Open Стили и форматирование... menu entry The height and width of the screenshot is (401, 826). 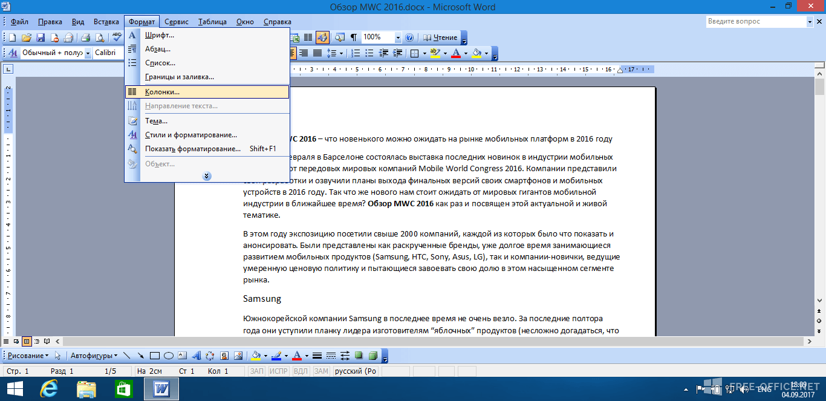pyautogui.click(x=207, y=135)
